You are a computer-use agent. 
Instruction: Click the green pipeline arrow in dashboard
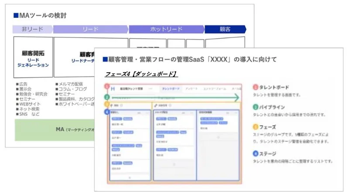tap(175, 97)
